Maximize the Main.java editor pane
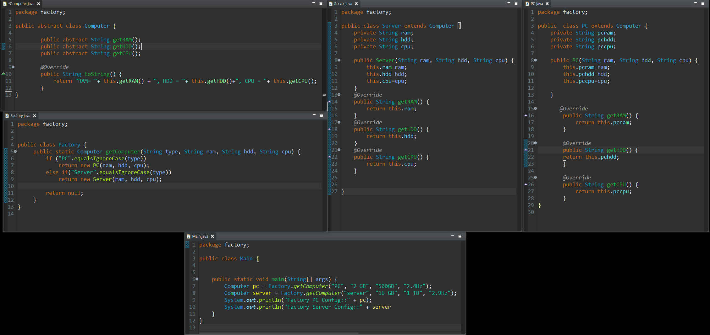 tap(460, 236)
